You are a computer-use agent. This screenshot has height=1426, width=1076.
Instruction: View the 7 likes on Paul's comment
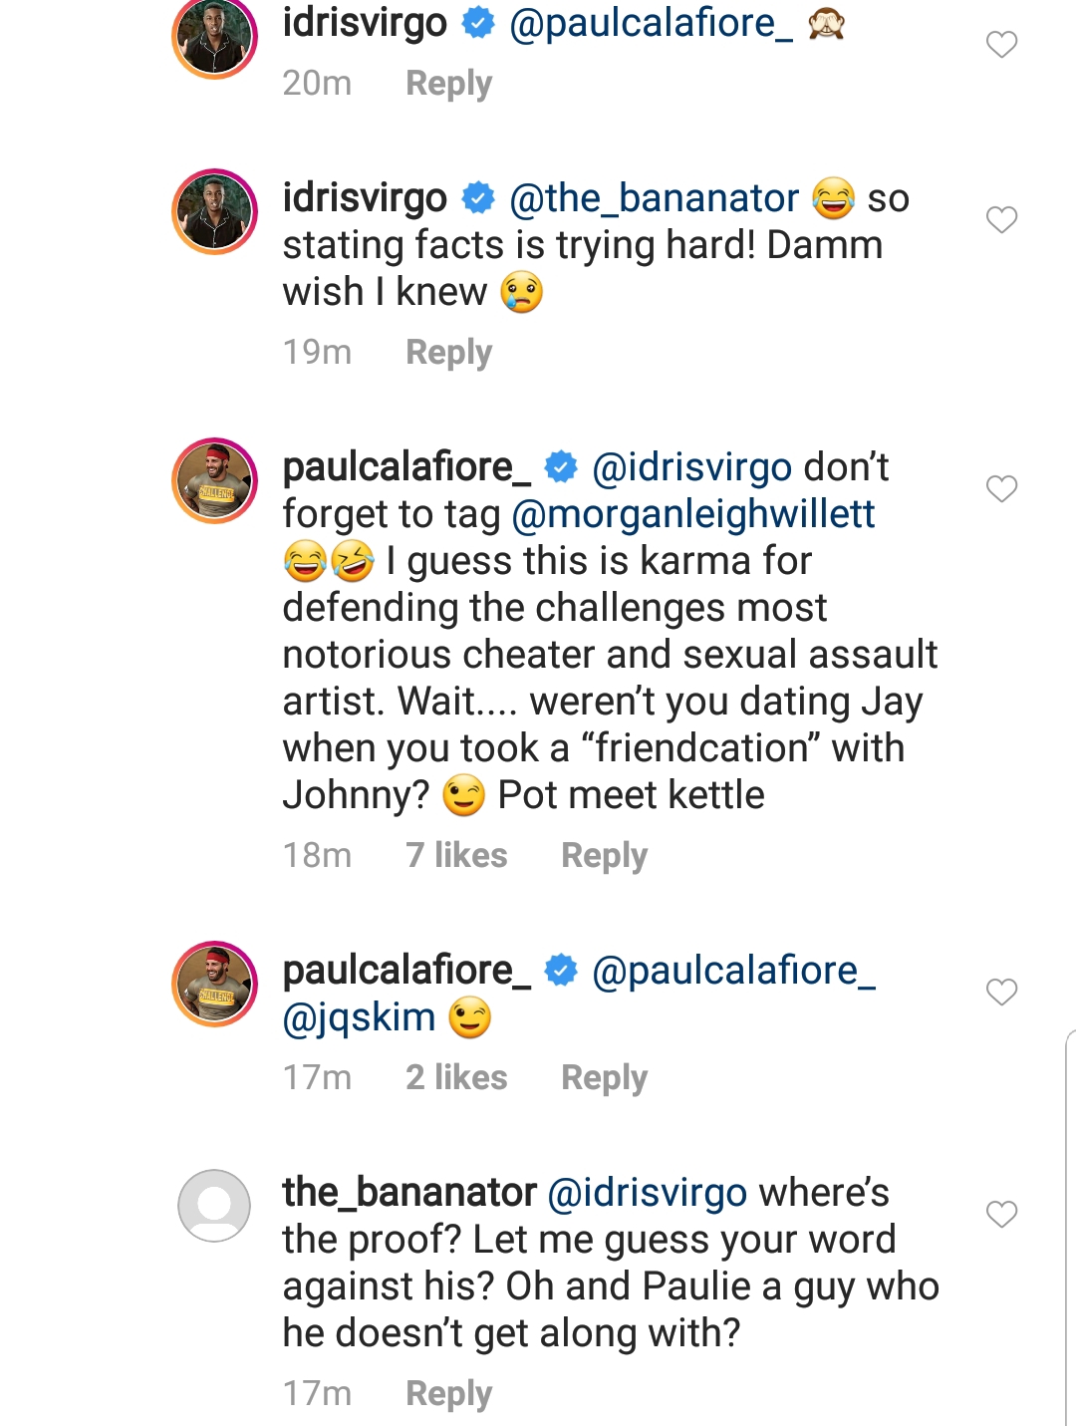(x=456, y=855)
